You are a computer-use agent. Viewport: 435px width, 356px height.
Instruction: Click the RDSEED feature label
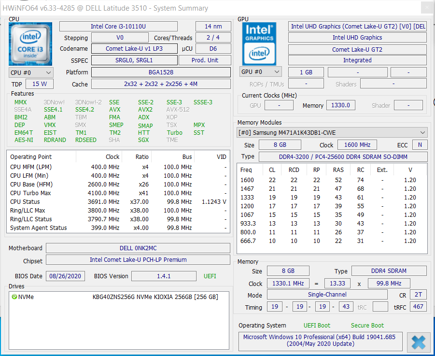point(86,140)
